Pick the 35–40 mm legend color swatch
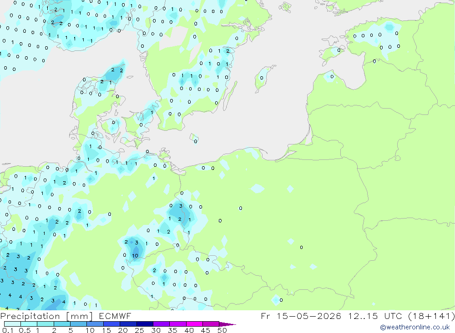Screen dimensions: 455x333 tap(178, 324)
